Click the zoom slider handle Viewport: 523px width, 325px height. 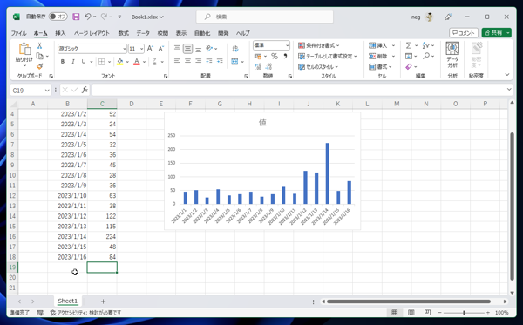click(x=464, y=313)
